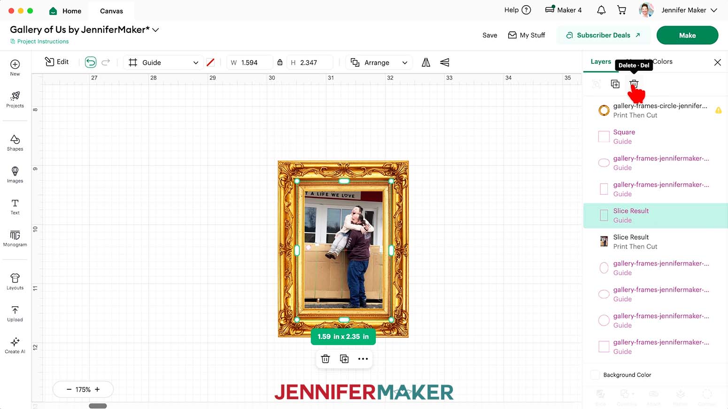
Task: Select the Square Guide layer
Action: (655, 136)
